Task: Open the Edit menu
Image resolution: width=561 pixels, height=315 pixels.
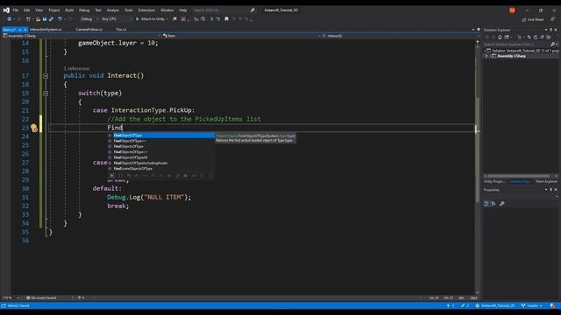Action: pyautogui.click(x=27, y=10)
